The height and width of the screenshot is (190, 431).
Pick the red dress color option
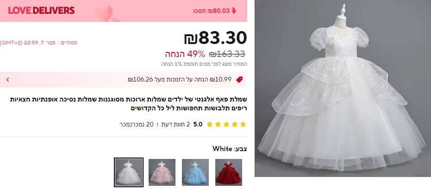point(228,172)
